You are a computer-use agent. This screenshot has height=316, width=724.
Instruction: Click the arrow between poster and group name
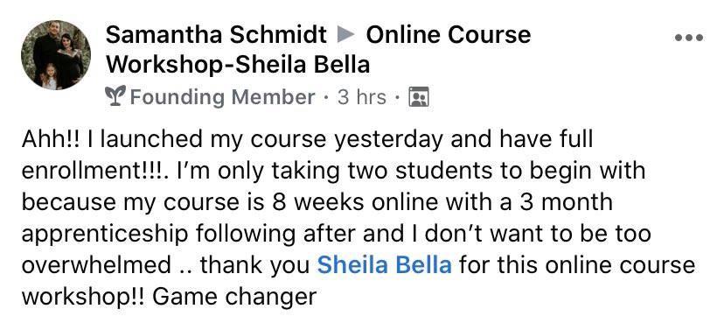pos(346,35)
